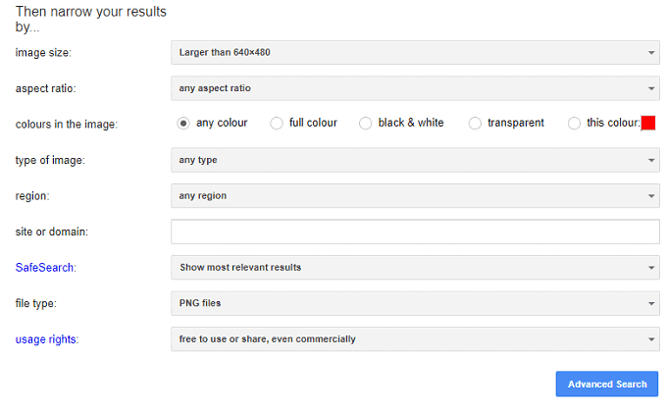Pick the 'transparent' colour radio option
The height and width of the screenshot is (413, 667).
pos(475,124)
